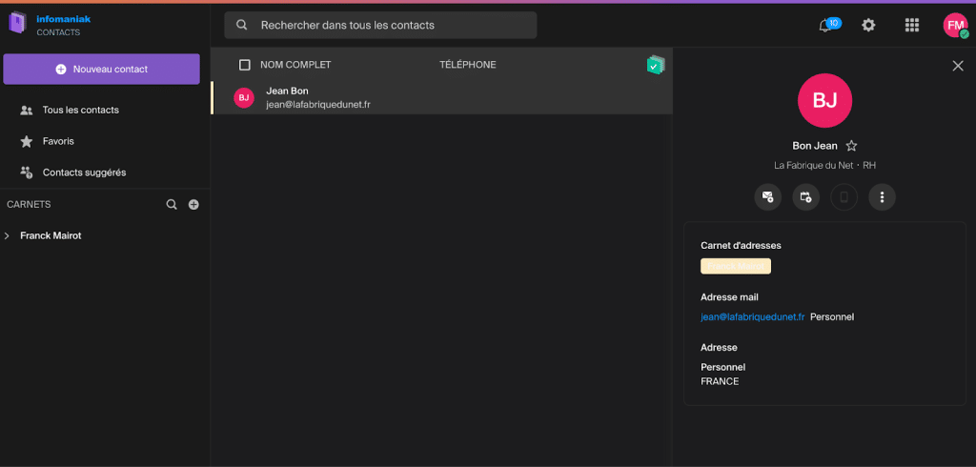Open the FM user profile avatar
This screenshot has width=976, height=467.
coord(955,26)
